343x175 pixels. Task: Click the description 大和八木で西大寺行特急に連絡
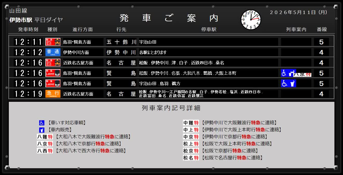[x=91, y=151]
